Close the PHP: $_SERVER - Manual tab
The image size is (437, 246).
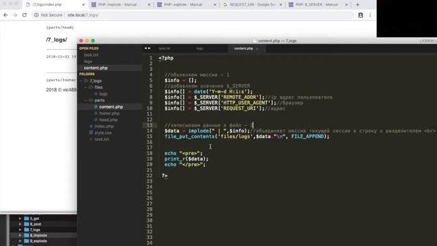coord(346,5)
